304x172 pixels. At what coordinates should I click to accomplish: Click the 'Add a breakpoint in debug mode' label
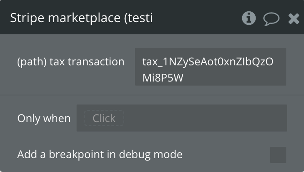point(100,154)
